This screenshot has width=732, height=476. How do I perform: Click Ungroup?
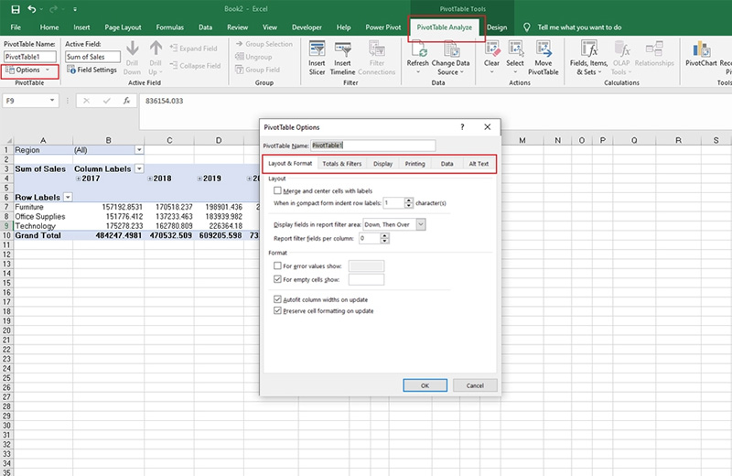coord(253,57)
